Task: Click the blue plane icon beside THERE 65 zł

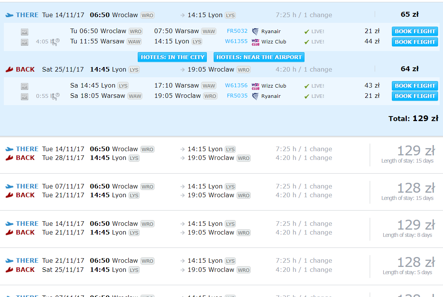Action: pos(9,15)
